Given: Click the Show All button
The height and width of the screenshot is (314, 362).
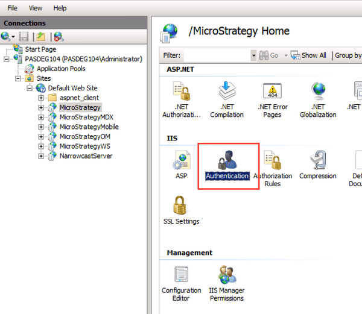Looking at the screenshot, I should (308, 55).
